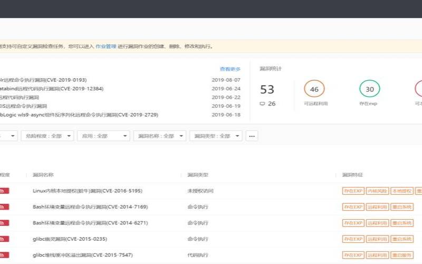
Task: Sort by the 漏洞名称 column header
Action: click(43, 175)
